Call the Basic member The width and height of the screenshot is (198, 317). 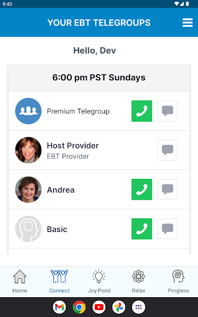(142, 229)
